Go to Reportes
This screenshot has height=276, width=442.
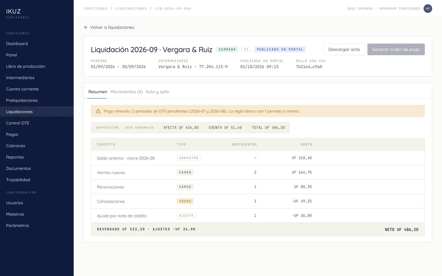37,157
